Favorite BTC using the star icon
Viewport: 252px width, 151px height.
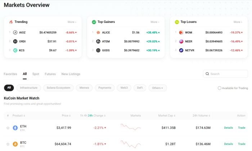coord(8,144)
